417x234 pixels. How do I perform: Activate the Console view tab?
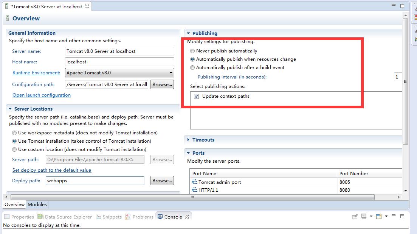coord(173,217)
